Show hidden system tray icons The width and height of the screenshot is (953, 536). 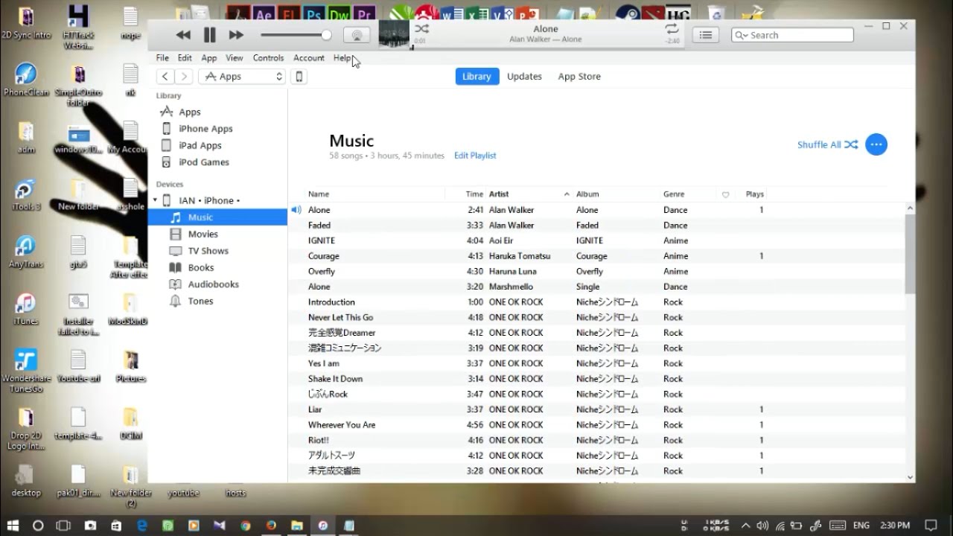tap(746, 526)
